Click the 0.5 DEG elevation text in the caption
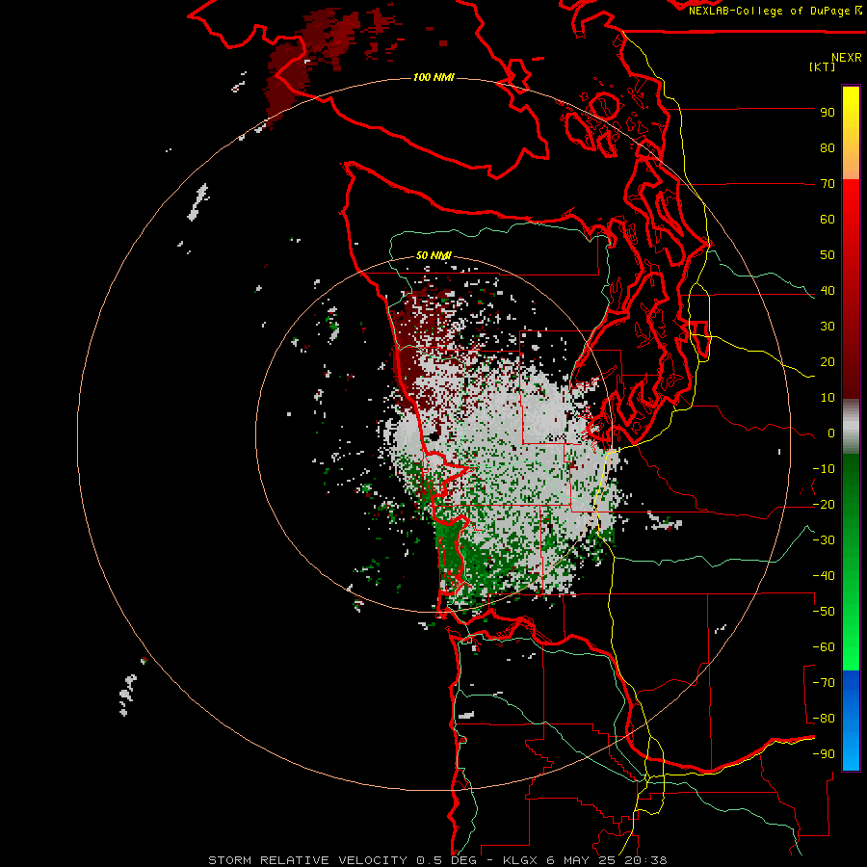 tap(448, 860)
